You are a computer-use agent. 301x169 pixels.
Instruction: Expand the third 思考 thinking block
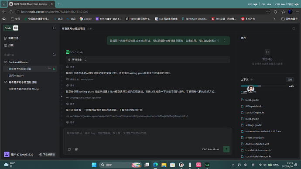point(70,104)
